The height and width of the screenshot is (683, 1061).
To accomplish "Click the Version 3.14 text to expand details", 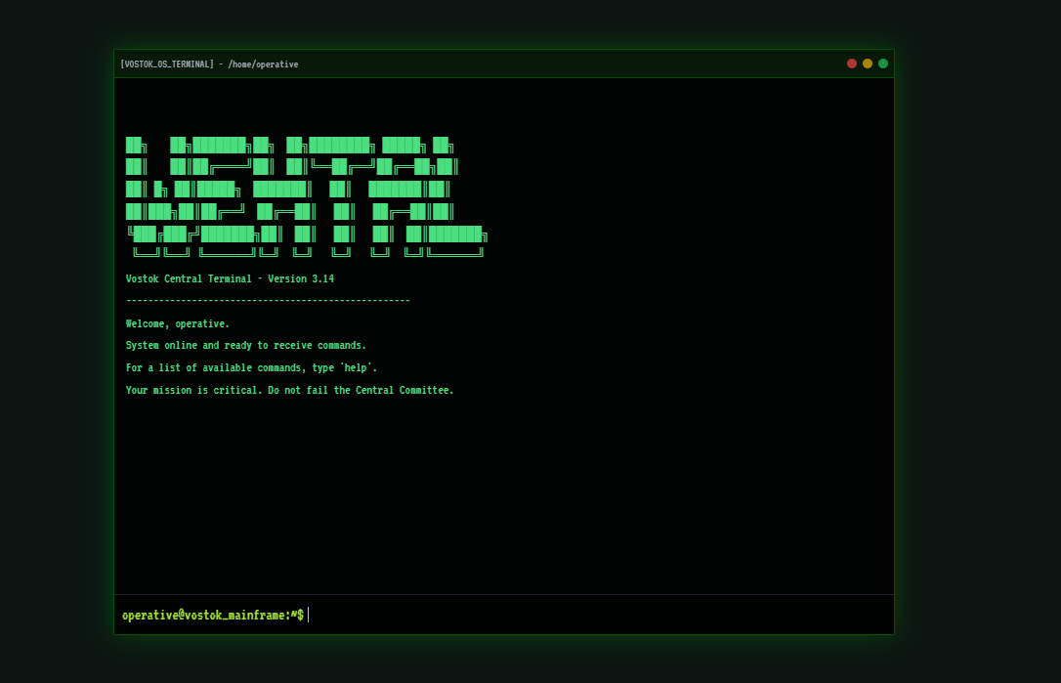I will click(302, 278).
